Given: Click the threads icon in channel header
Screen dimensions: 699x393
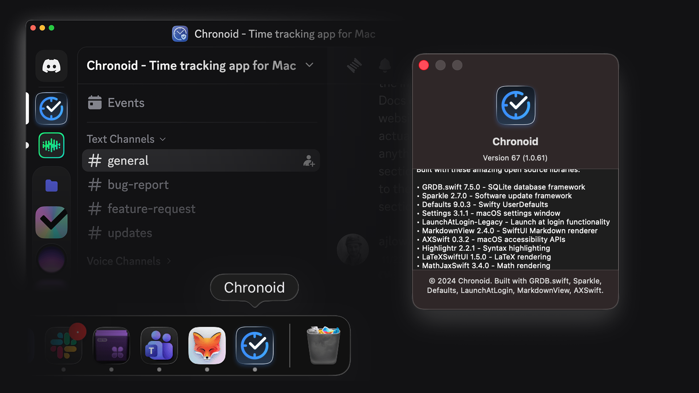Looking at the screenshot, I should [354, 65].
